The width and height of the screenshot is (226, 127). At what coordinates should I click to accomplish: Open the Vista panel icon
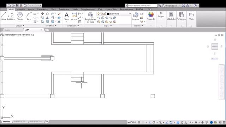191,16
